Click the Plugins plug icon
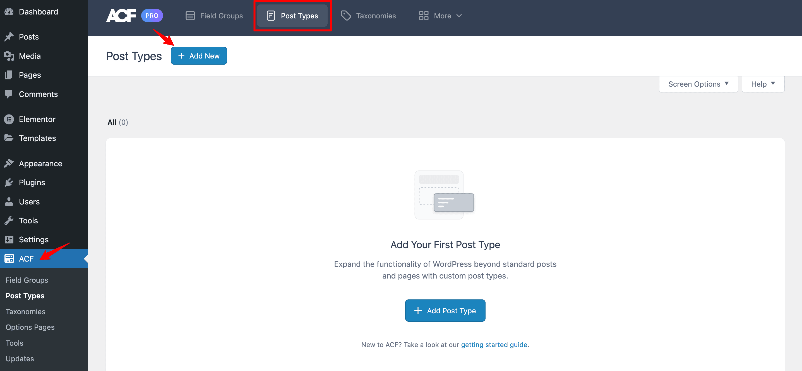The height and width of the screenshot is (371, 802). [9, 182]
